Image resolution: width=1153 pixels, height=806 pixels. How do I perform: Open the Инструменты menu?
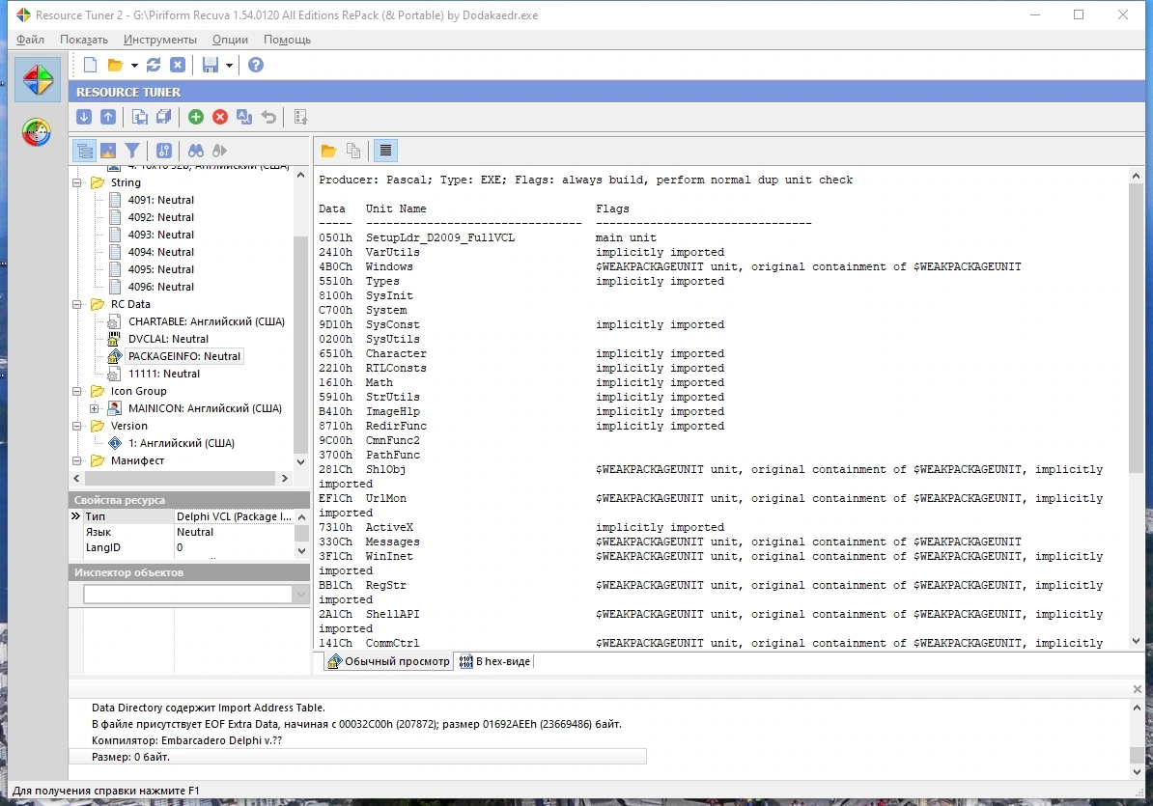[x=160, y=40]
